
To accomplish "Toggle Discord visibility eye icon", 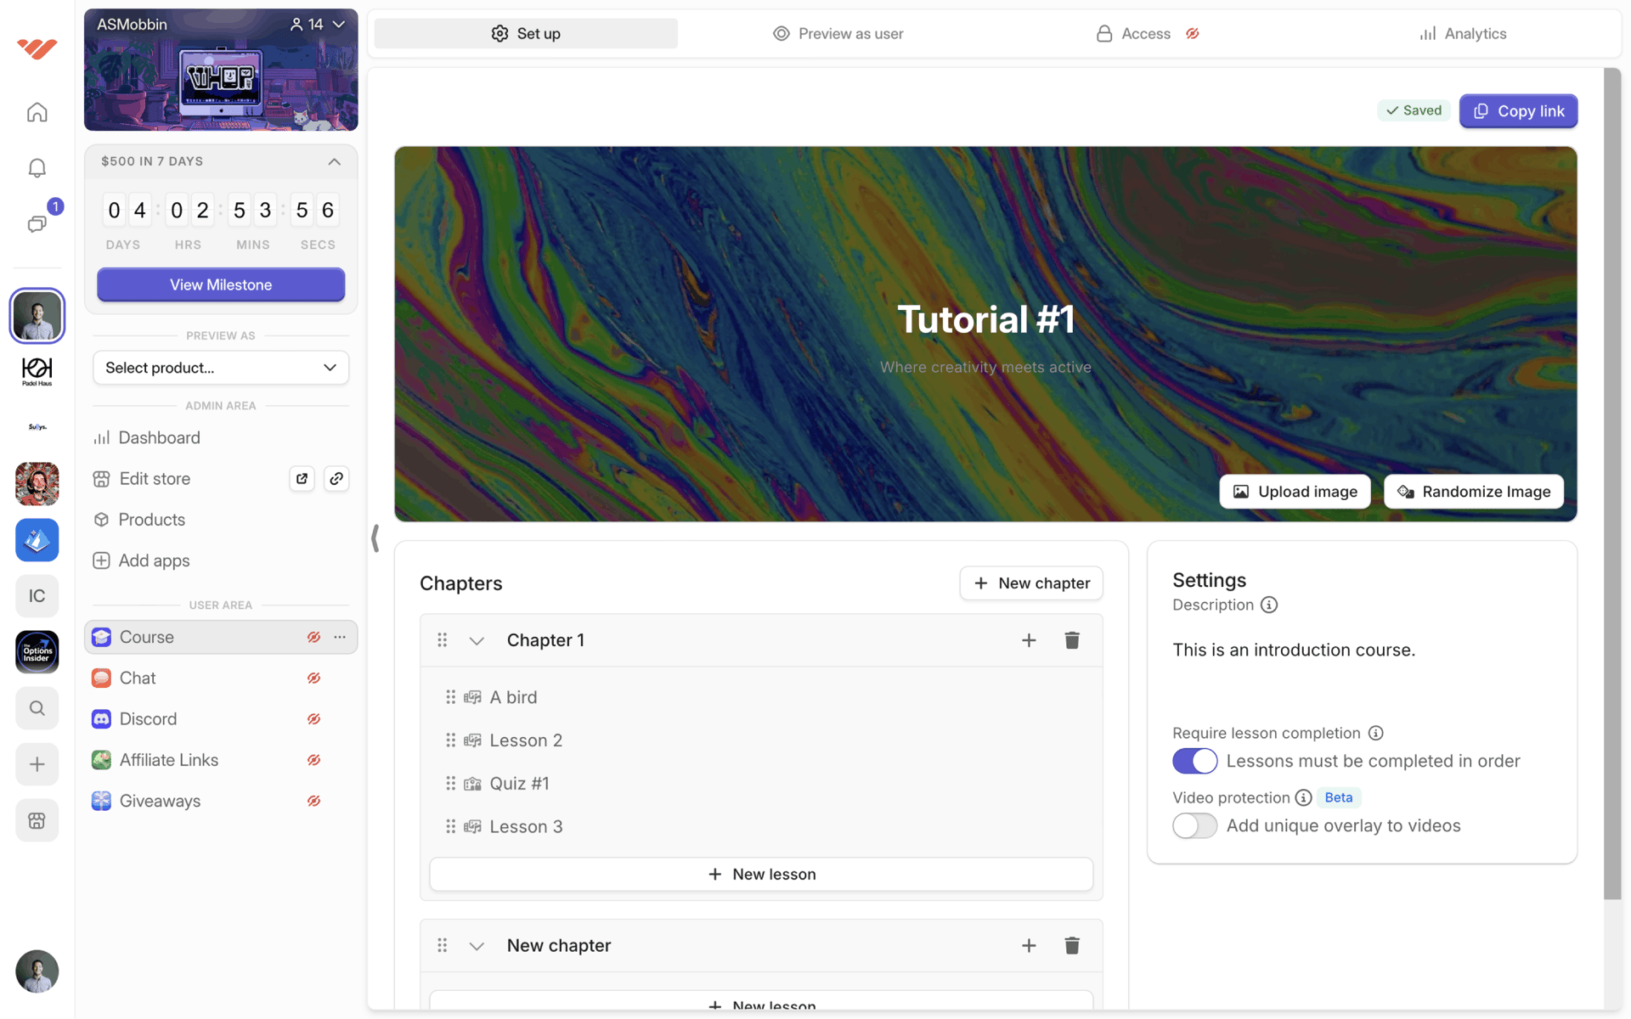I will (313, 718).
